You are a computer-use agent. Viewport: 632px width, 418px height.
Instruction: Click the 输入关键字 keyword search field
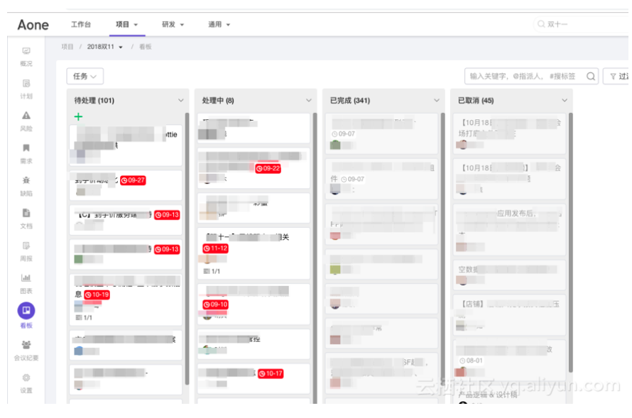pyautogui.click(x=531, y=76)
